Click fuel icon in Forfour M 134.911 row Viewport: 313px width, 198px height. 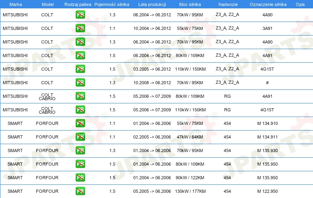coord(80,137)
